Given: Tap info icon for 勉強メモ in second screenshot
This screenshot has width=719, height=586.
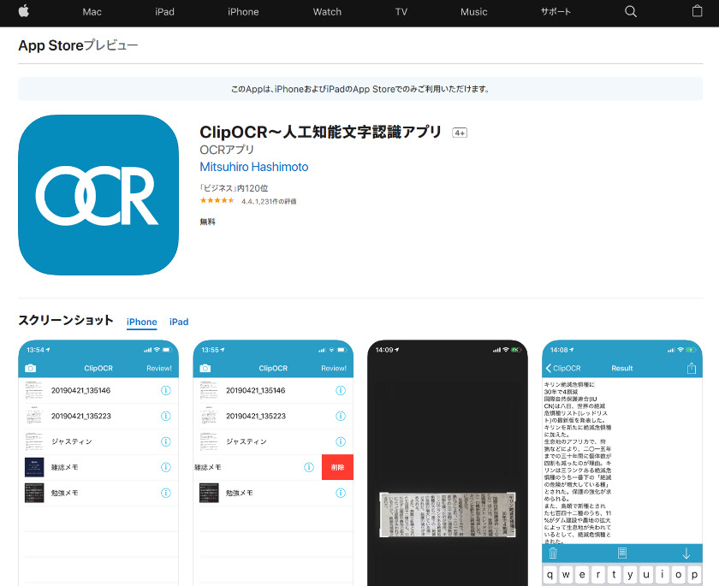Looking at the screenshot, I should click(341, 493).
